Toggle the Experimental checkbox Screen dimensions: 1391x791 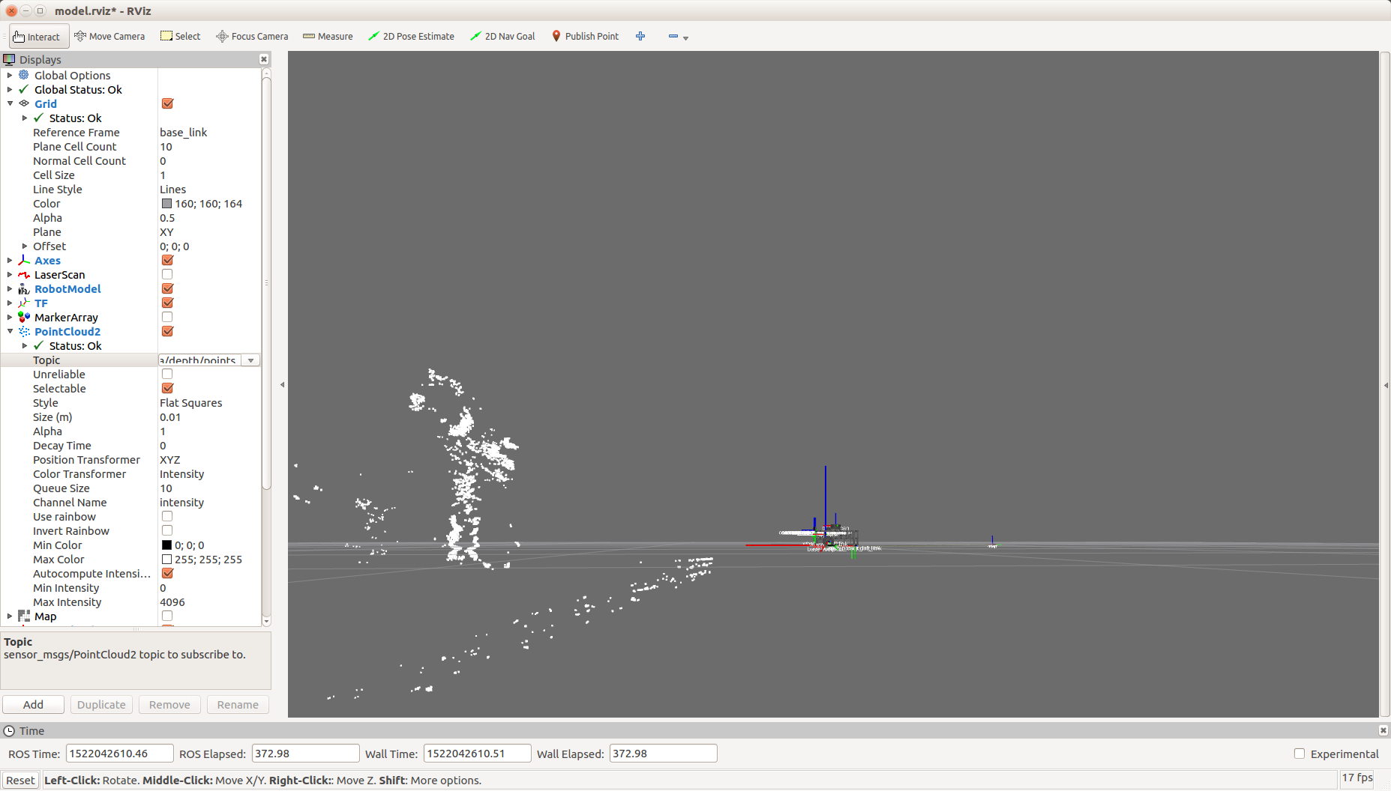coord(1300,754)
